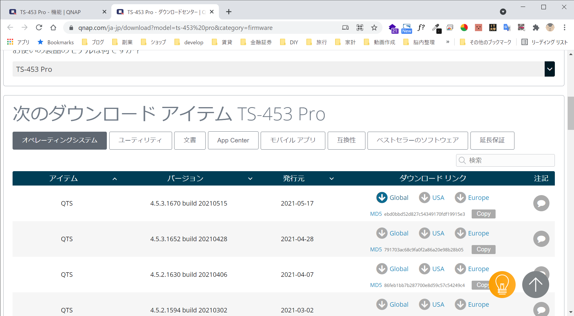Copy MD5 for build 20210428
The image size is (574, 316).
tap(483, 249)
